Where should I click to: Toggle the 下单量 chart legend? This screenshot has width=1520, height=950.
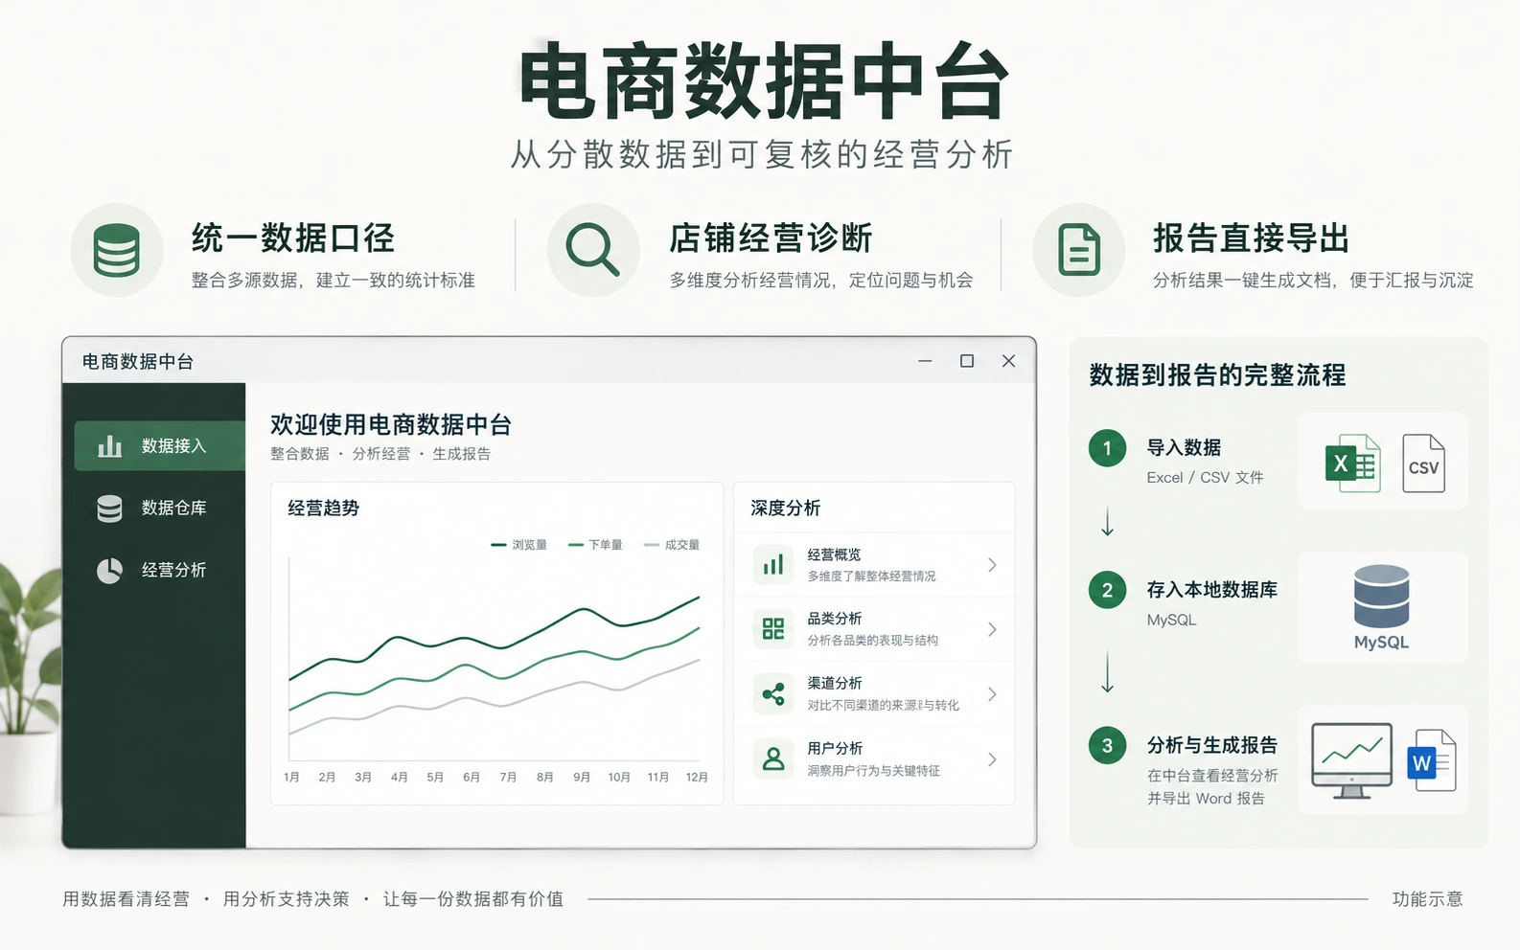point(595,545)
